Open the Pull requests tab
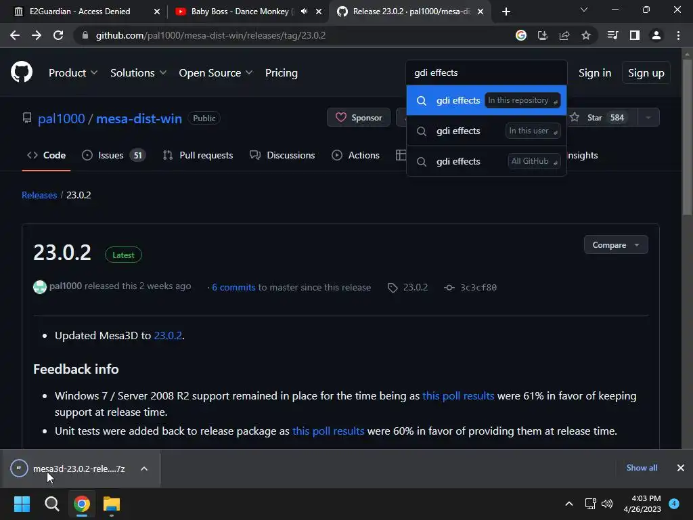Screen dimensions: 693x520 point(197,155)
